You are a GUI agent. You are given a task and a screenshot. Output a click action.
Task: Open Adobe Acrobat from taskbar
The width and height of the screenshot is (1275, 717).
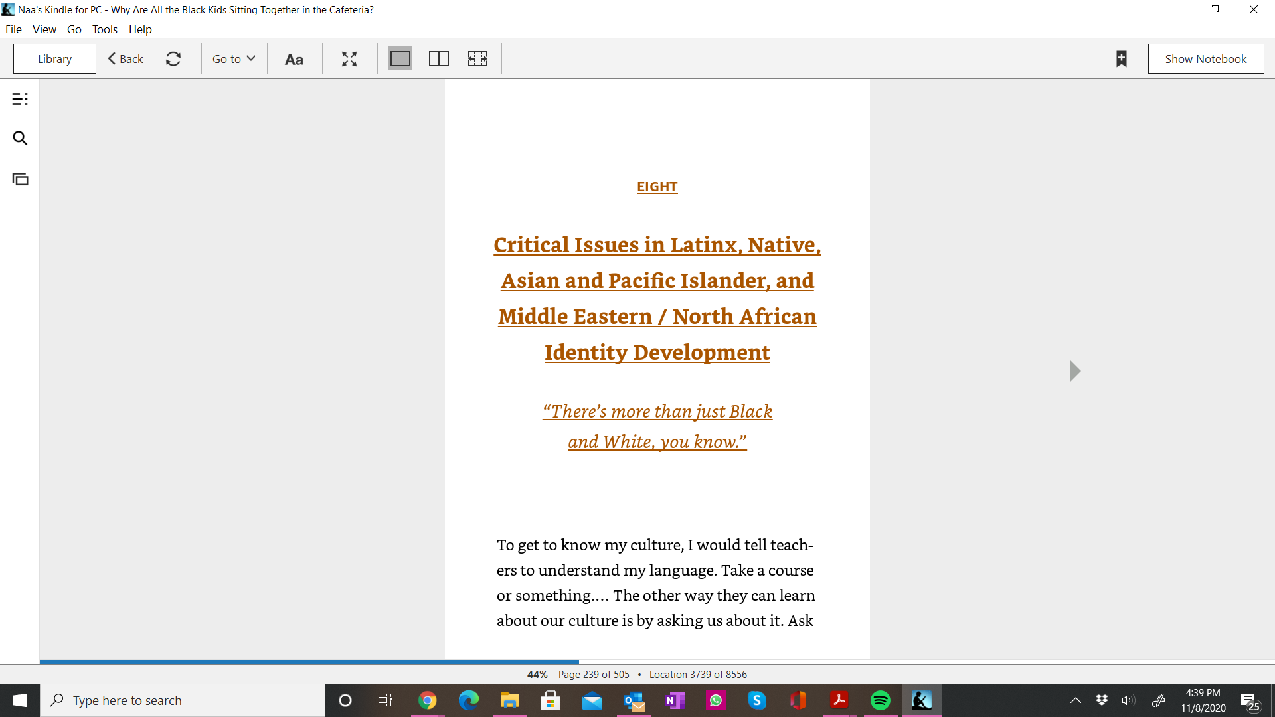839,700
